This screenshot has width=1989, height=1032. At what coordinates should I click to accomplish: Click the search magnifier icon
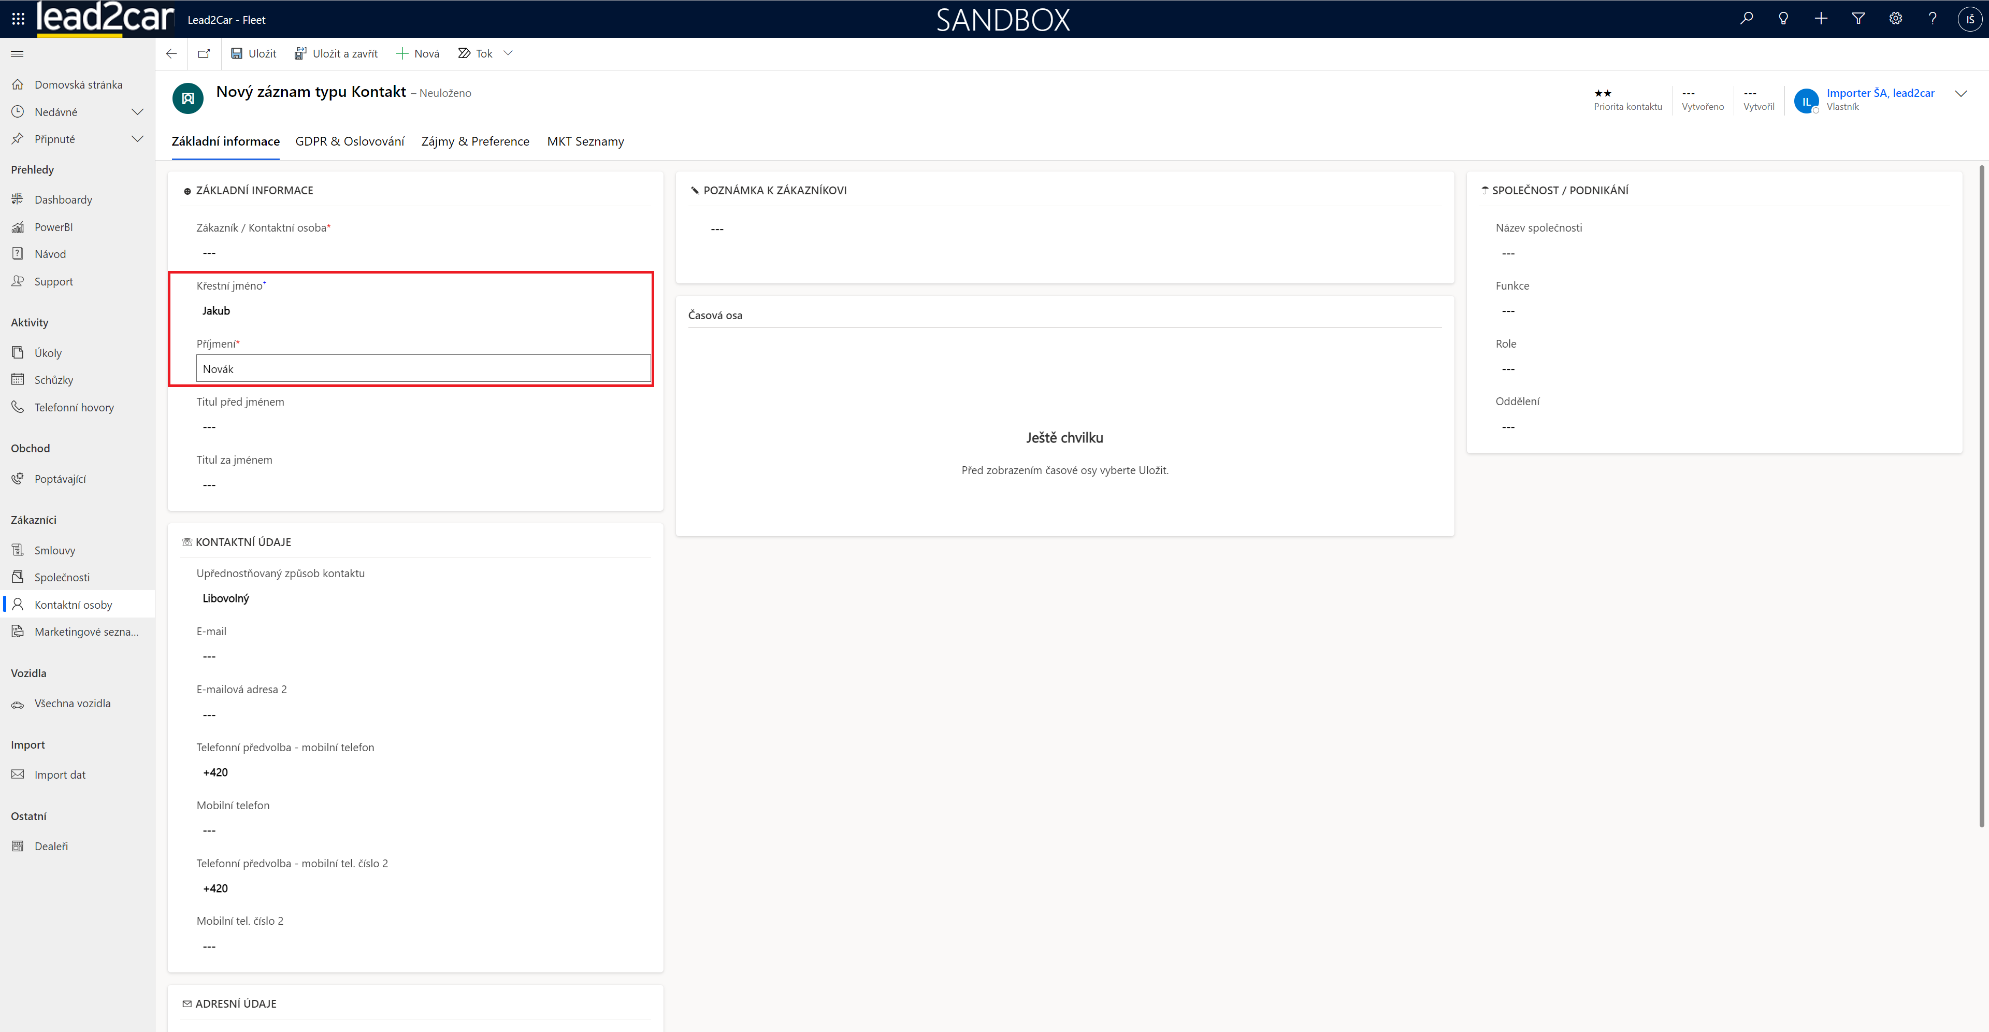coord(1746,19)
